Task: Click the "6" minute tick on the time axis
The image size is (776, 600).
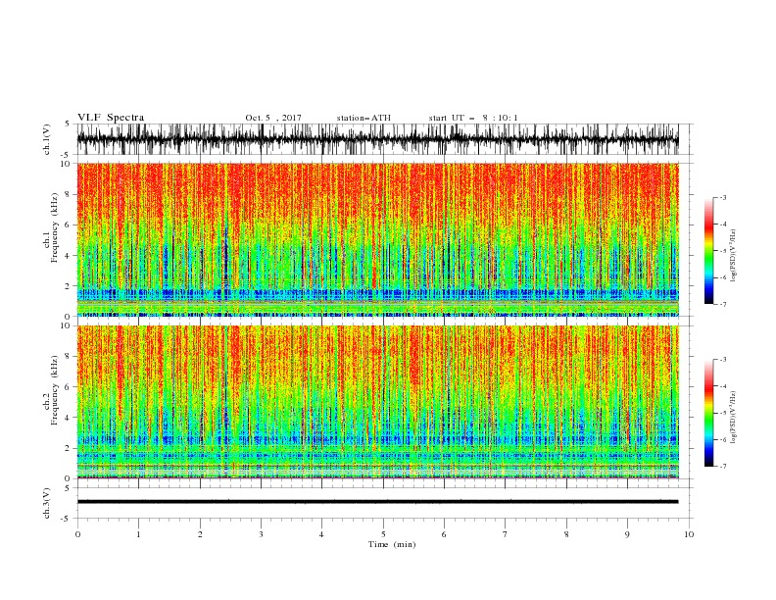Action: click(445, 534)
